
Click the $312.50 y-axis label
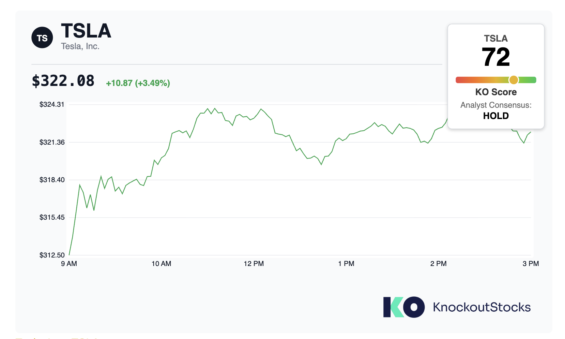point(52,255)
